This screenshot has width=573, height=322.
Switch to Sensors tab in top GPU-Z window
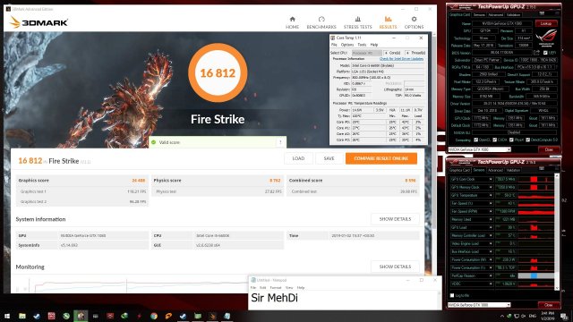click(479, 15)
